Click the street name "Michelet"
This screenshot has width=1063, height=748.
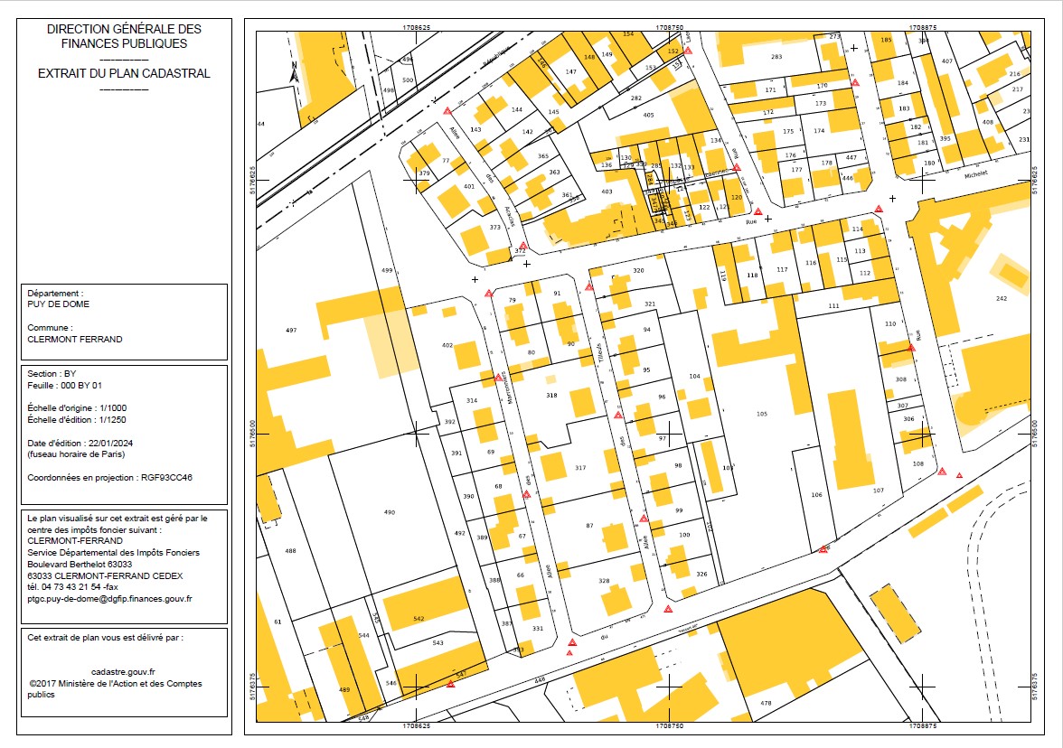[976, 174]
